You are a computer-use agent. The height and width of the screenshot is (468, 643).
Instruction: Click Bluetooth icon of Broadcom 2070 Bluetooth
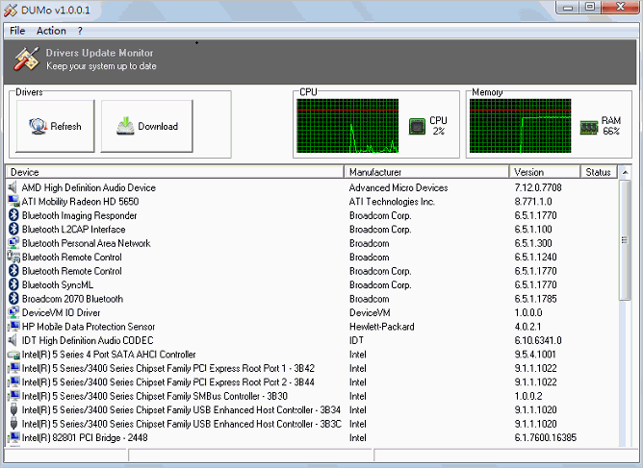[x=13, y=299]
